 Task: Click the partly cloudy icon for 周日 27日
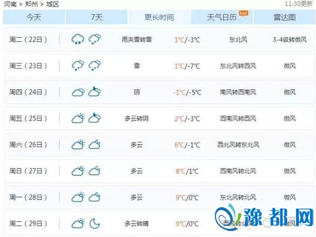[78, 171]
